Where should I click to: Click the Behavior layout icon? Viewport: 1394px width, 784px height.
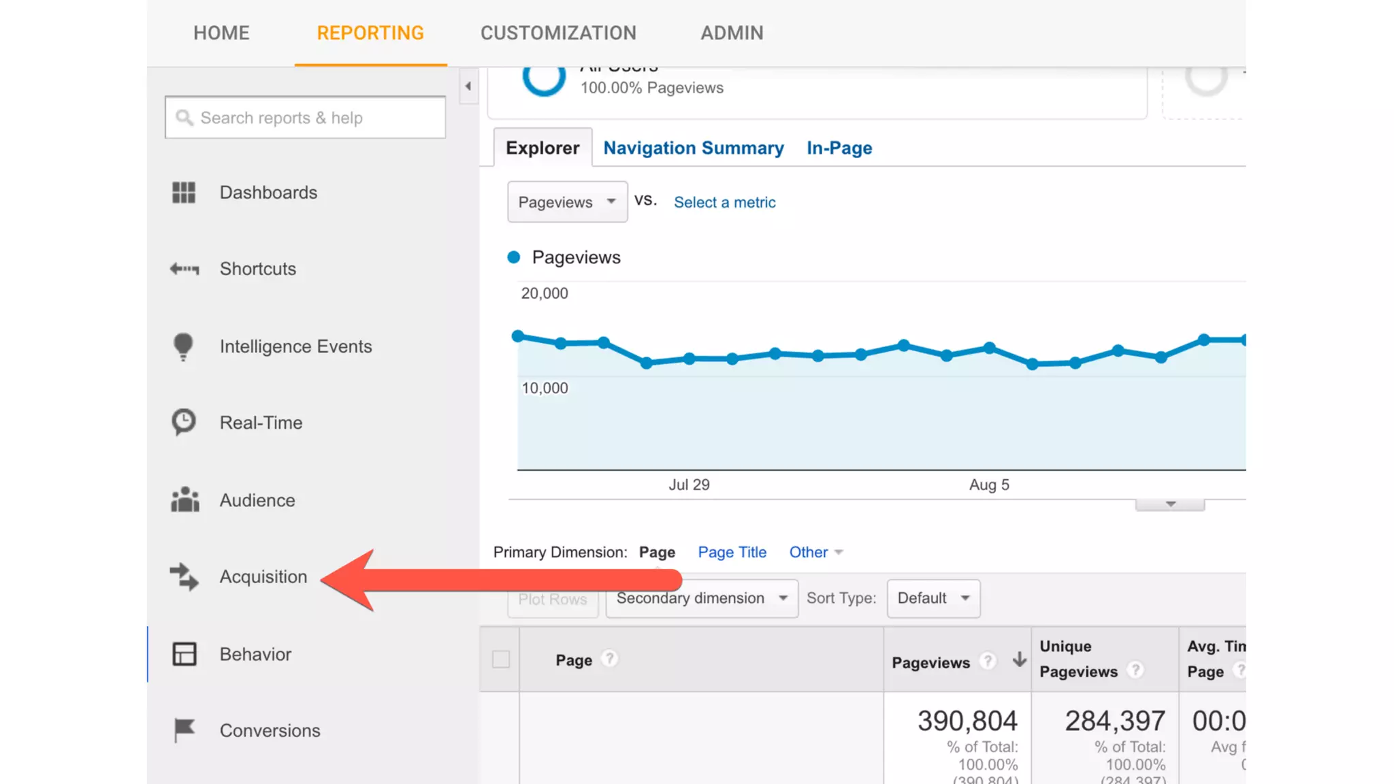(184, 654)
